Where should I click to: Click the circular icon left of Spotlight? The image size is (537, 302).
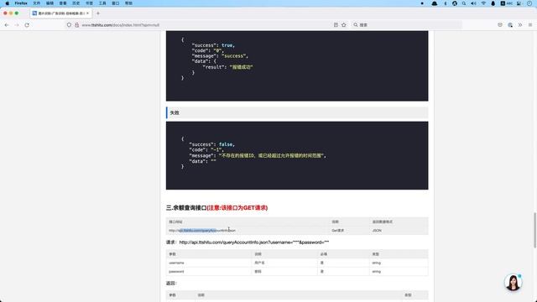point(455,3)
